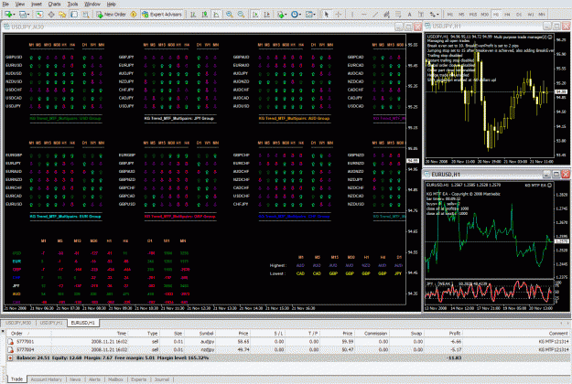Image resolution: width=572 pixels, height=384 pixels.
Task: Switch to the USDJPY,M30 chart tab
Action: [x=18, y=323]
